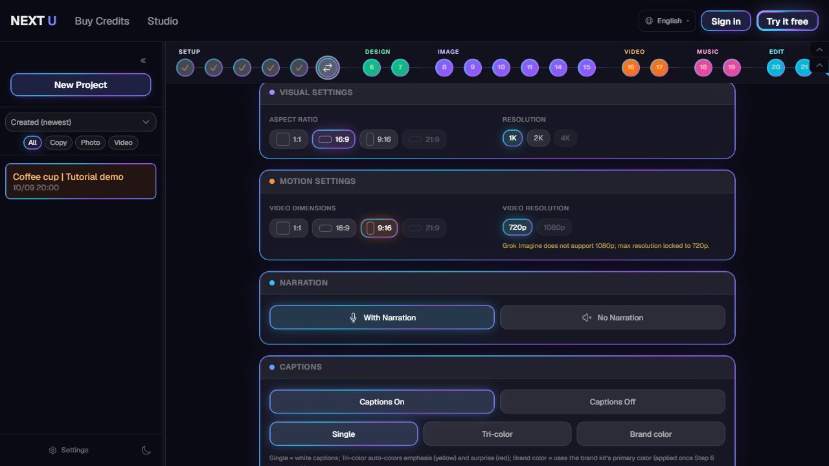Click the Motion Settings section header
Image resolution: width=829 pixels, height=466 pixels.
coord(497,181)
